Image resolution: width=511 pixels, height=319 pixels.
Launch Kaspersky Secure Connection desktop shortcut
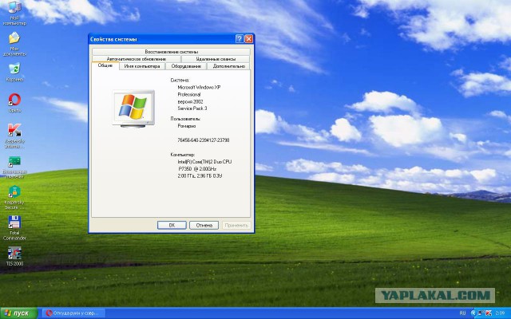click(x=14, y=197)
